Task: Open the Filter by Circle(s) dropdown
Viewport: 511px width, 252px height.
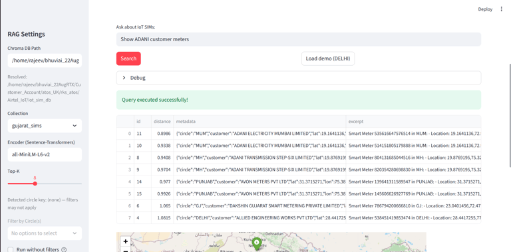Action: tap(45, 233)
